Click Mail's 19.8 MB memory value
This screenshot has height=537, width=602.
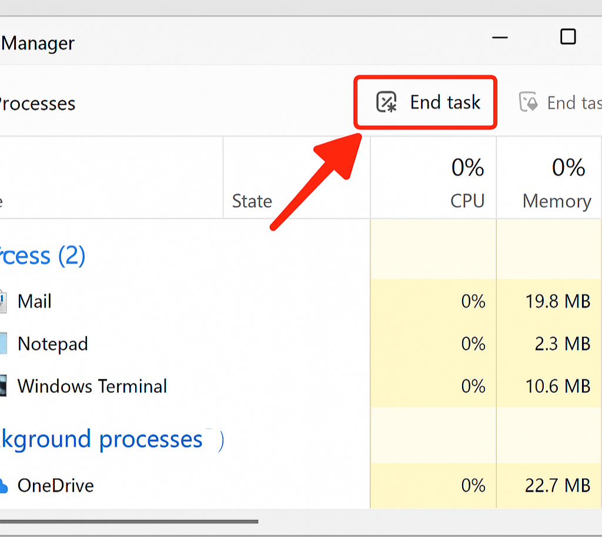[557, 301]
